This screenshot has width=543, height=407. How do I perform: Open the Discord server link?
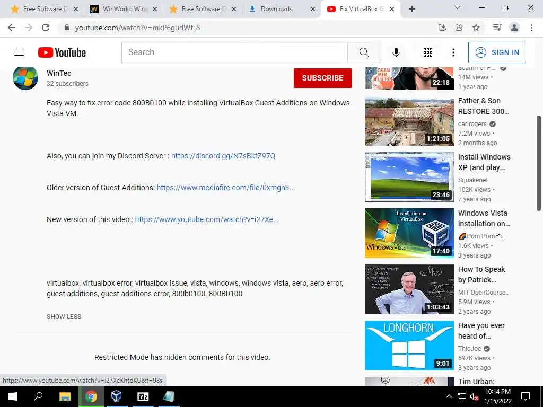(223, 156)
